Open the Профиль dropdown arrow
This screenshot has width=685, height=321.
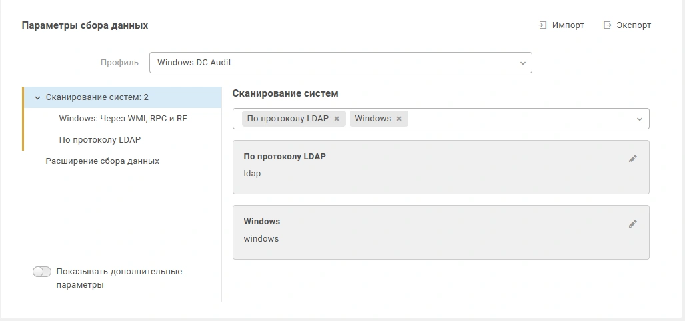pos(522,63)
